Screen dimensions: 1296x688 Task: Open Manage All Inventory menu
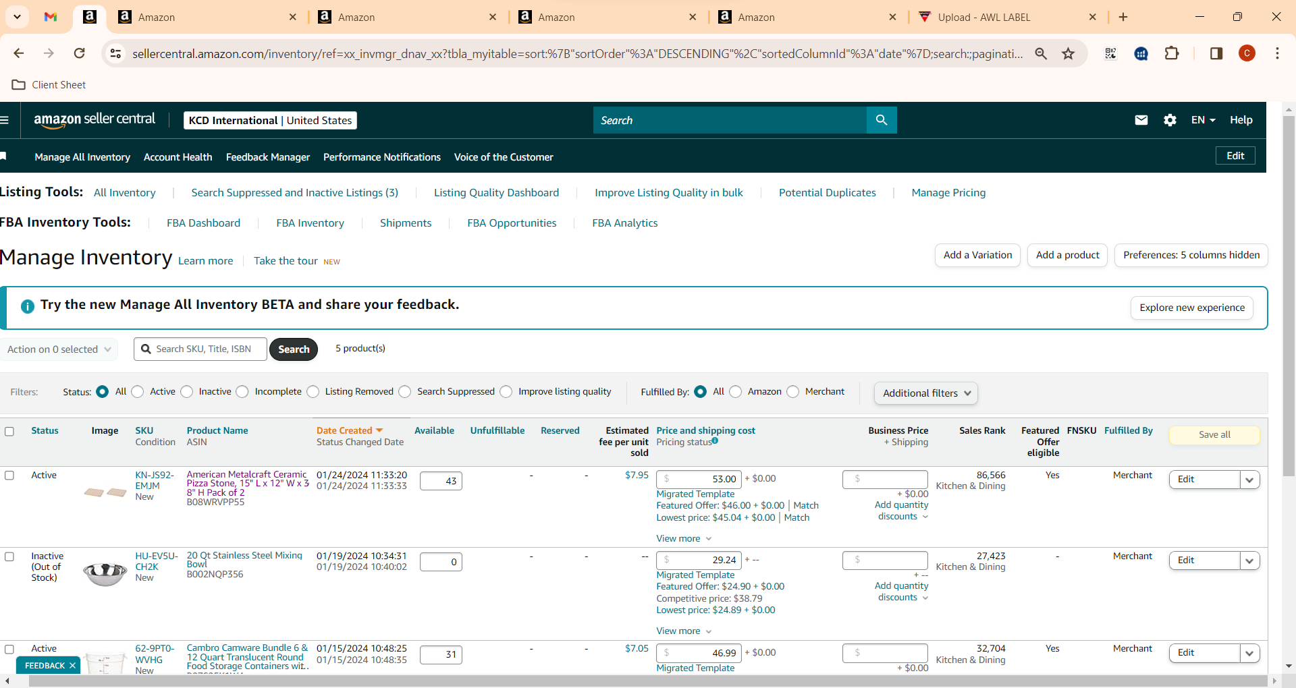tap(82, 157)
